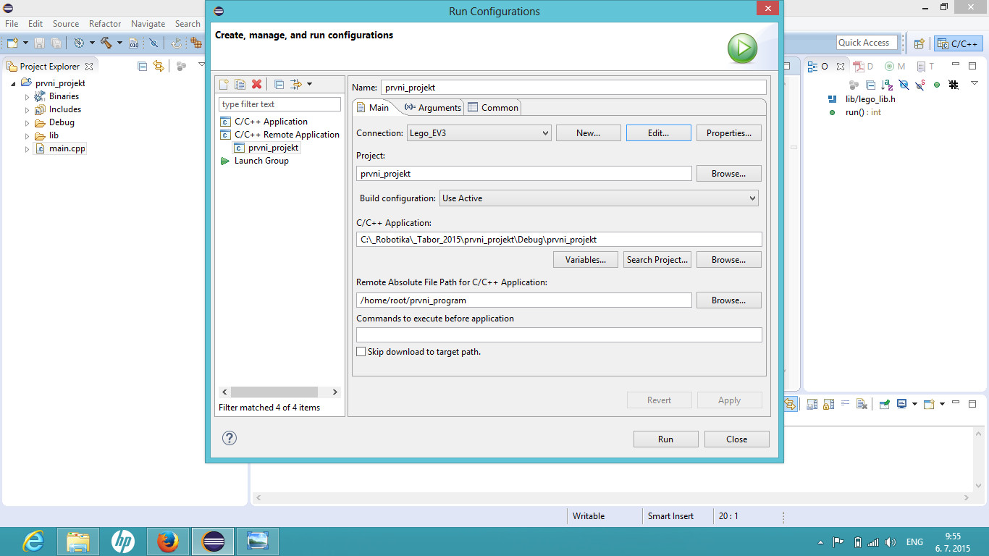The image size is (989, 556).
Task: Click the Search Project... button
Action: pos(657,260)
